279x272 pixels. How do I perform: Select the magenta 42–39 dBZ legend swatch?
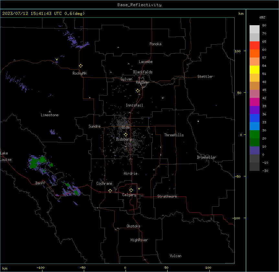click(254, 102)
